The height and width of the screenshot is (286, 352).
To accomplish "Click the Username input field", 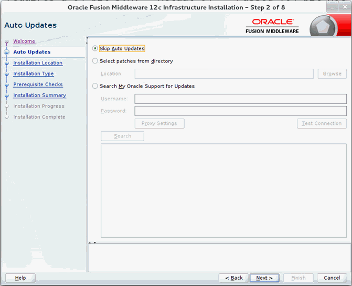I will click(x=241, y=99).
